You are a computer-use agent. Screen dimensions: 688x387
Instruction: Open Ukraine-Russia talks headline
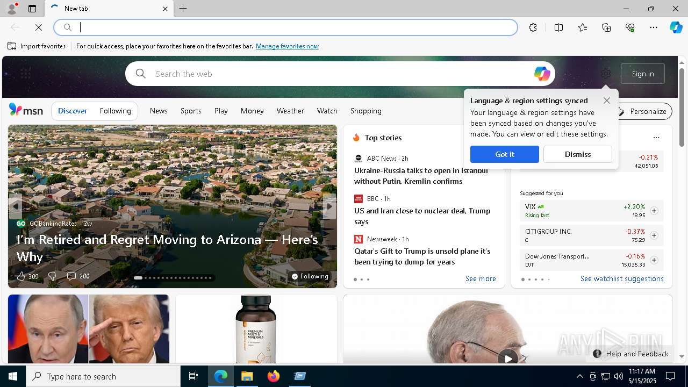tap(421, 176)
